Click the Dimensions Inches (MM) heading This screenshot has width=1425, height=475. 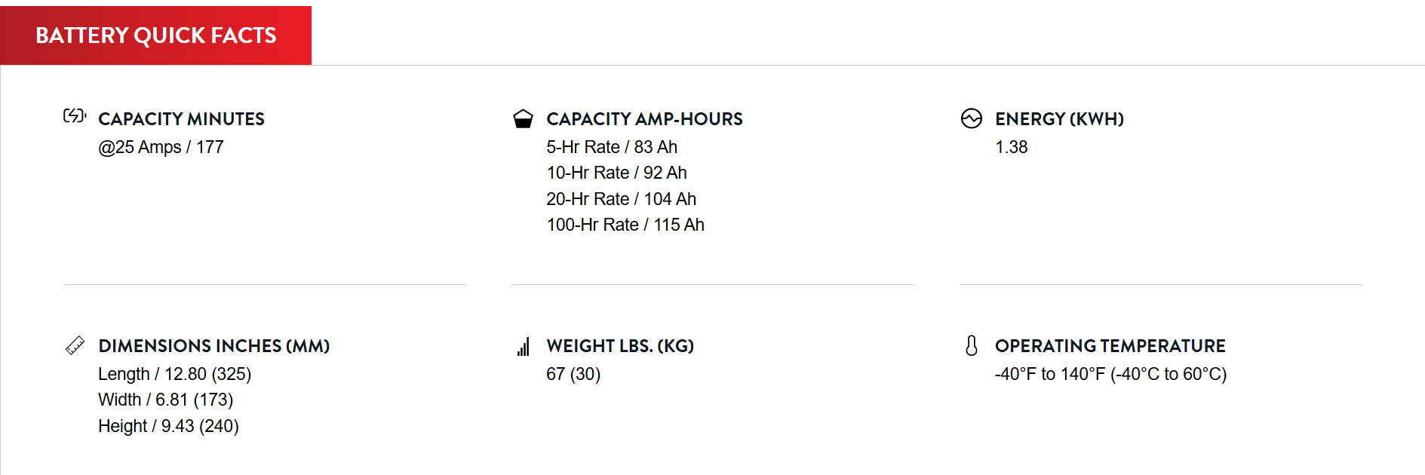214,346
